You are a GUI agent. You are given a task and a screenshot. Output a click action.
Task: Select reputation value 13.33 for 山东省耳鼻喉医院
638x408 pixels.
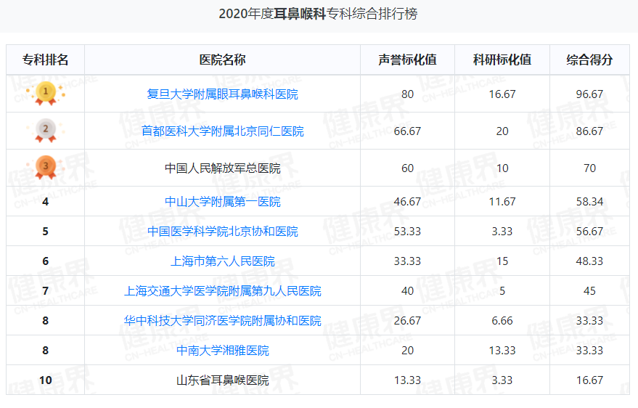point(407,380)
